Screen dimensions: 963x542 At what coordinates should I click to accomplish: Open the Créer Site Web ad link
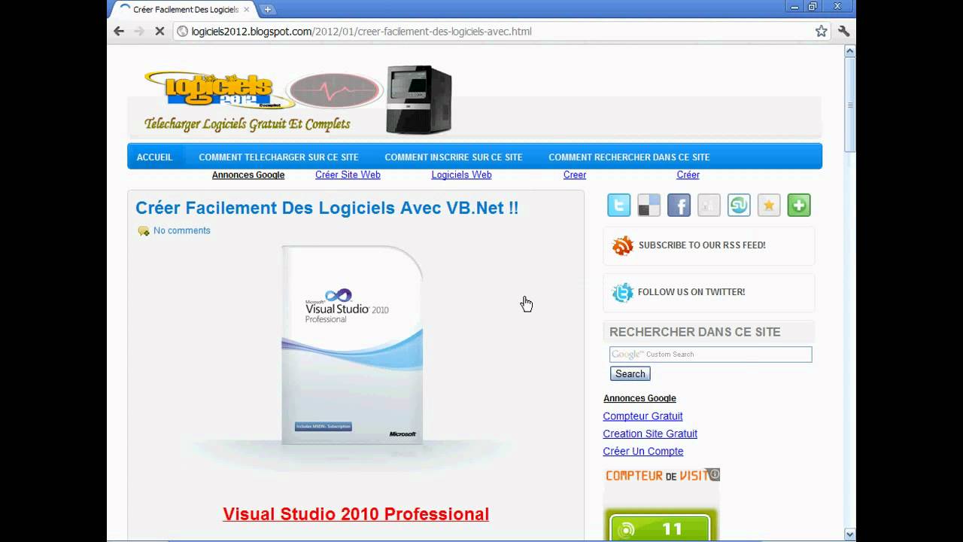click(x=348, y=175)
